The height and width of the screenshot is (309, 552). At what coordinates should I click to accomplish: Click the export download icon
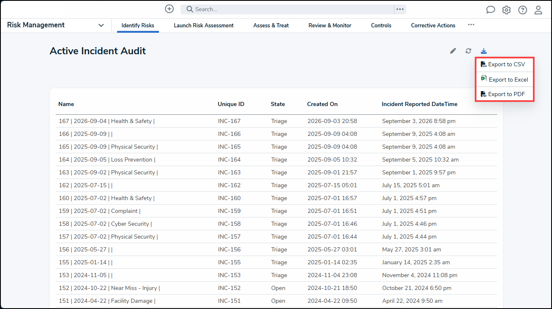[484, 51]
